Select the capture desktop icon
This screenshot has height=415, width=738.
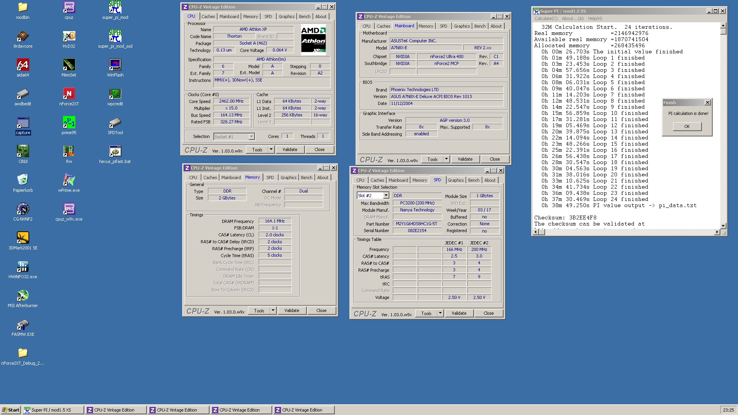[23, 126]
